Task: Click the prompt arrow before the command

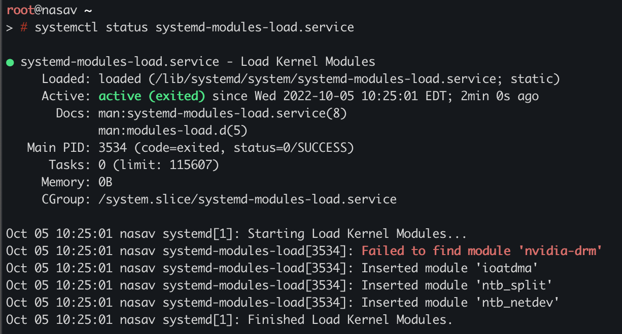Action: [9, 28]
